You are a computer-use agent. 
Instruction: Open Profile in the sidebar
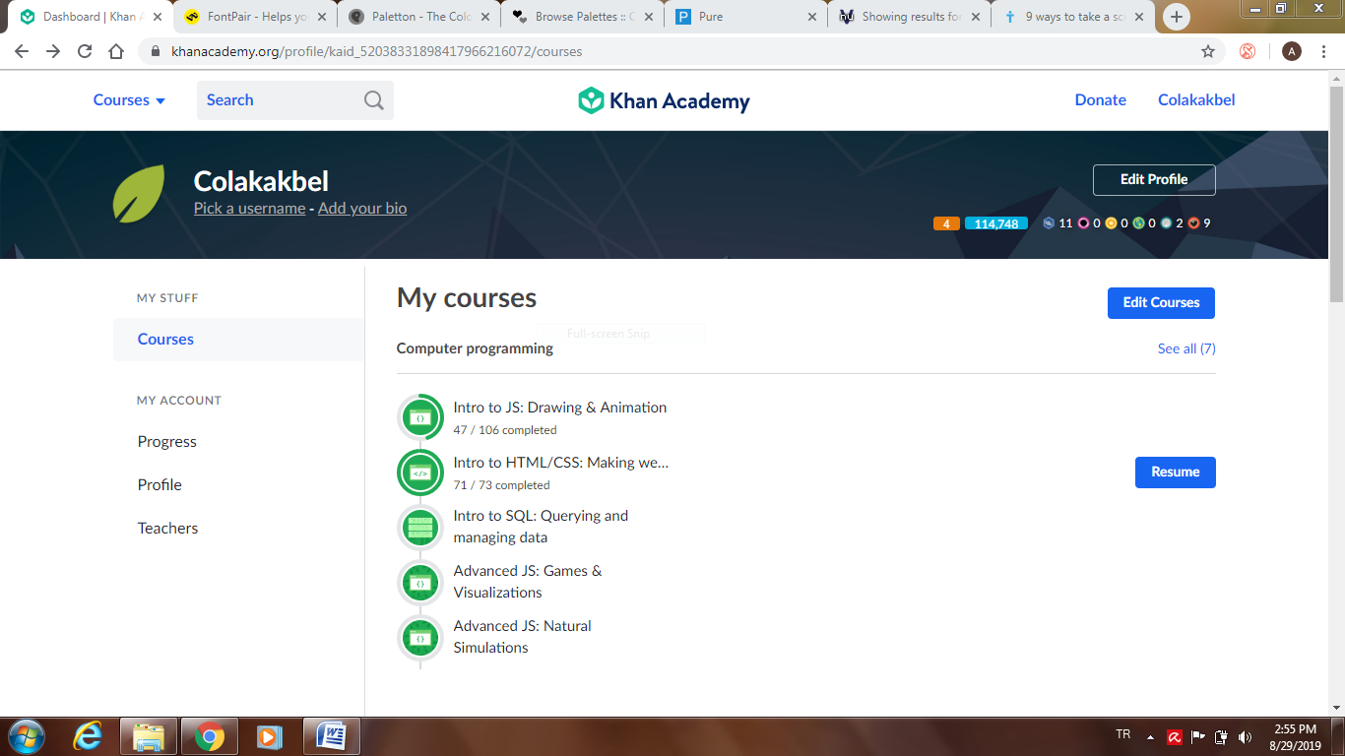pyautogui.click(x=160, y=485)
